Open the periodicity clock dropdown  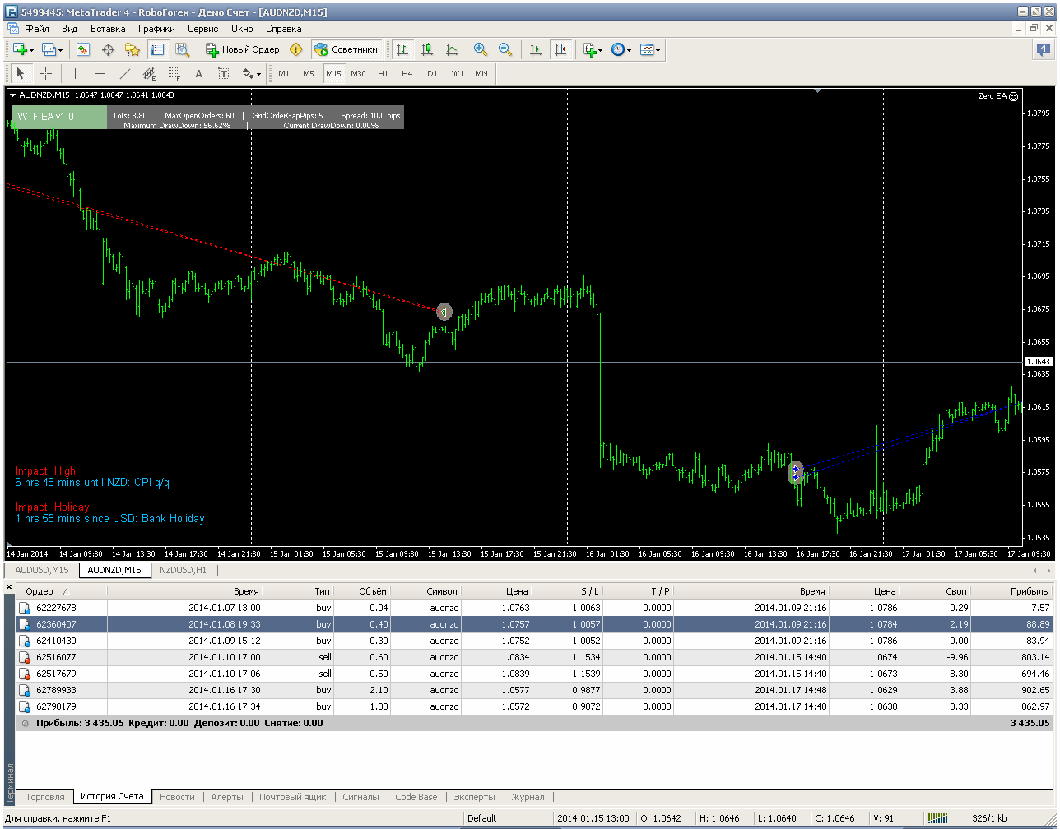tap(621, 49)
